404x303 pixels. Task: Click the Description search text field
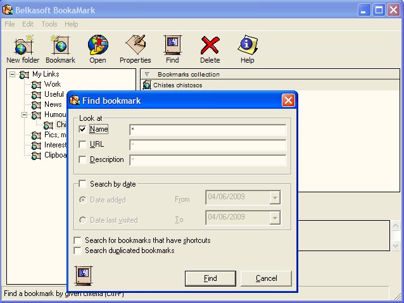208,160
